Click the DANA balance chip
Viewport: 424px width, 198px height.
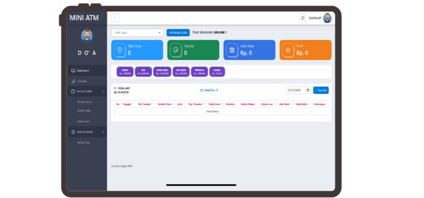(125, 72)
